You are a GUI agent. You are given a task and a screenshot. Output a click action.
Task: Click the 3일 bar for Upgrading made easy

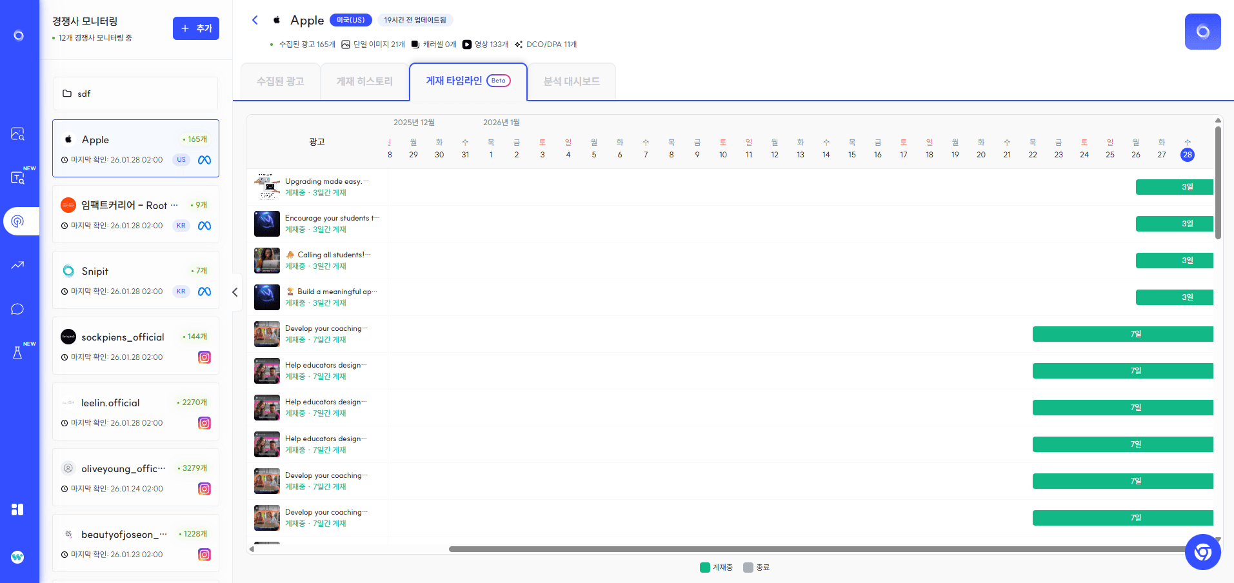(x=1174, y=187)
